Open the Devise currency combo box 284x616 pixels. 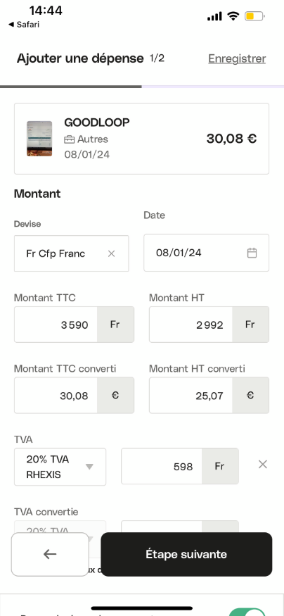coord(72,253)
